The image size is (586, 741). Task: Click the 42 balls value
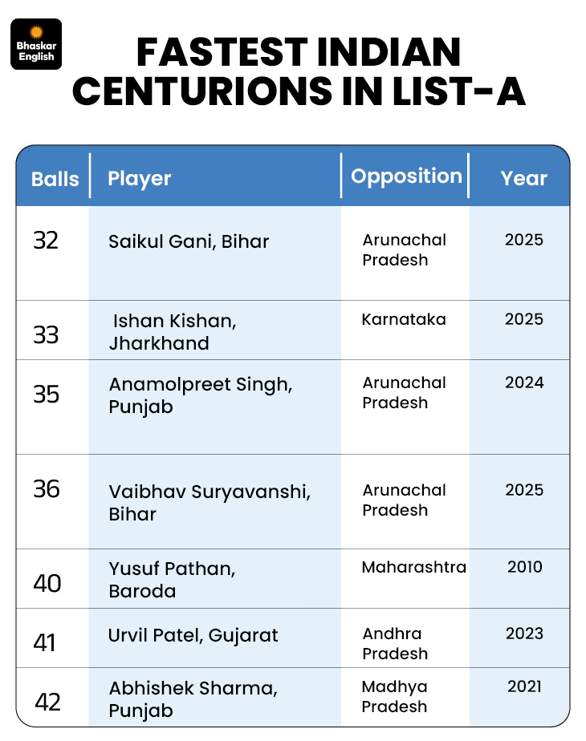(x=48, y=703)
